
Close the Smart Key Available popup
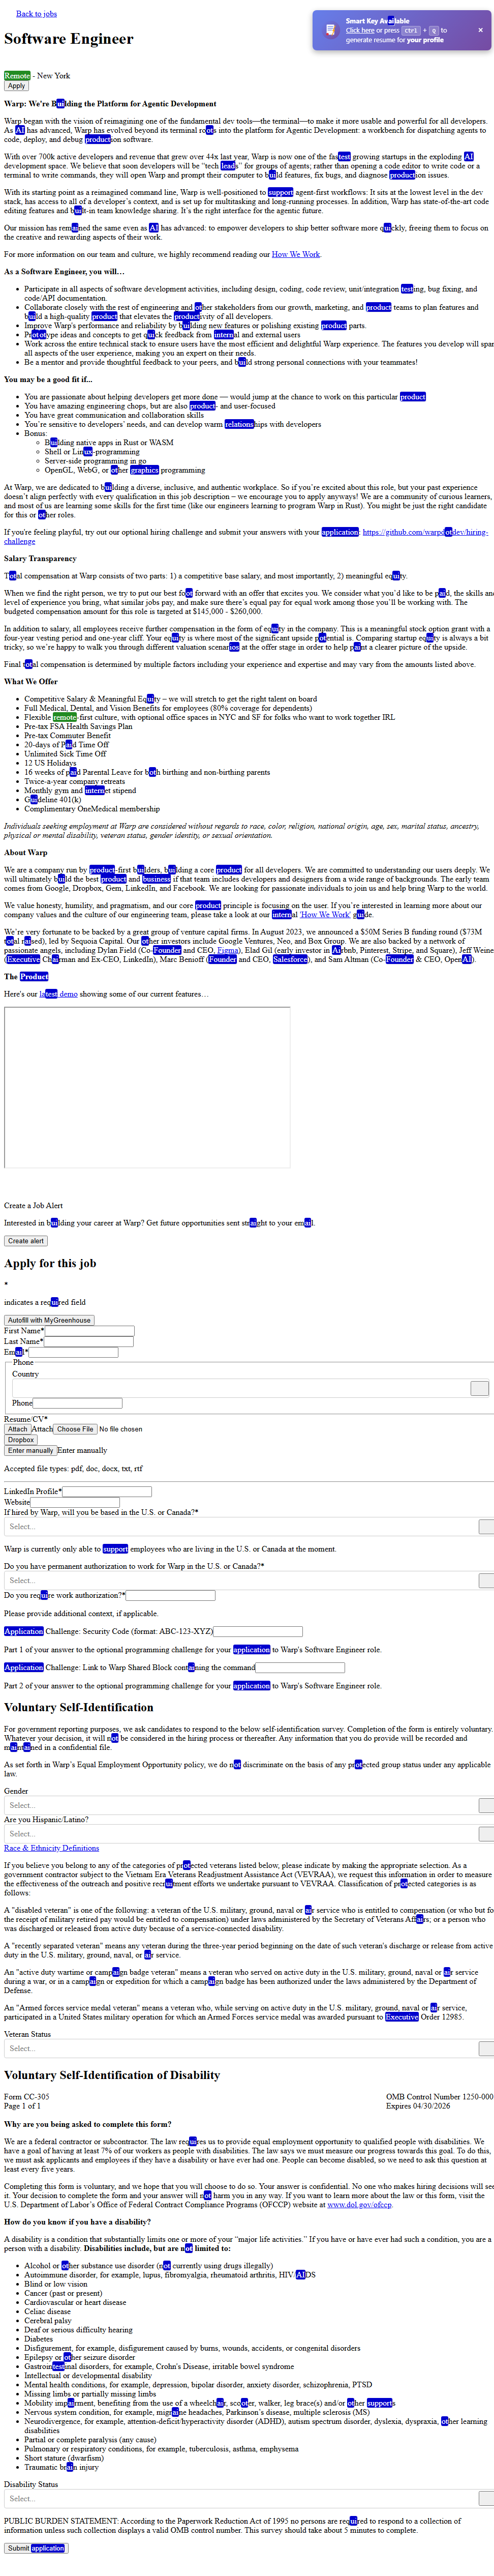tap(479, 30)
